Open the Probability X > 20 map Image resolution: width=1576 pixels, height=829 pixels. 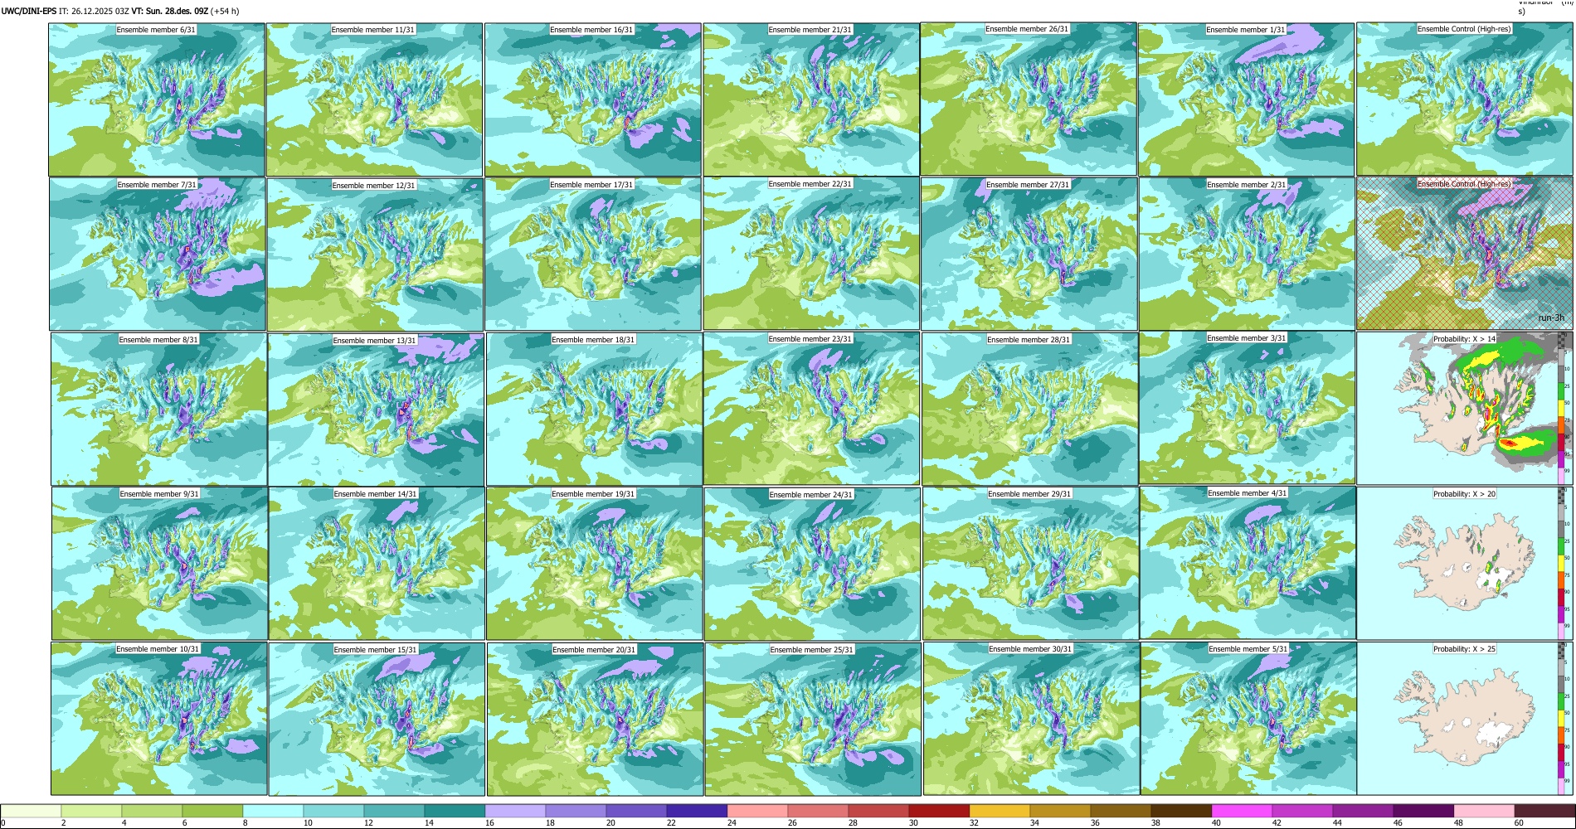(1464, 563)
